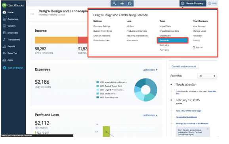Click Invite your accountant or bookkeeper
229x144 pixels.
(x=192, y=123)
